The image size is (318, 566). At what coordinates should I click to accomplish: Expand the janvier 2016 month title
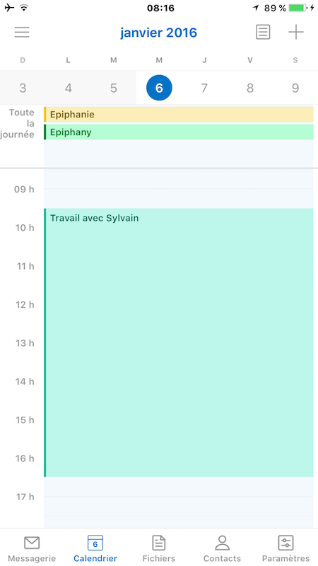pos(158,33)
